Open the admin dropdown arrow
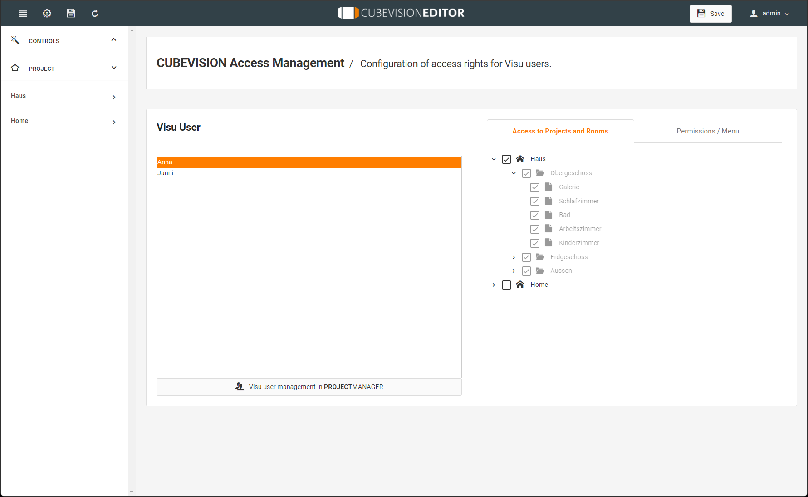 787,14
